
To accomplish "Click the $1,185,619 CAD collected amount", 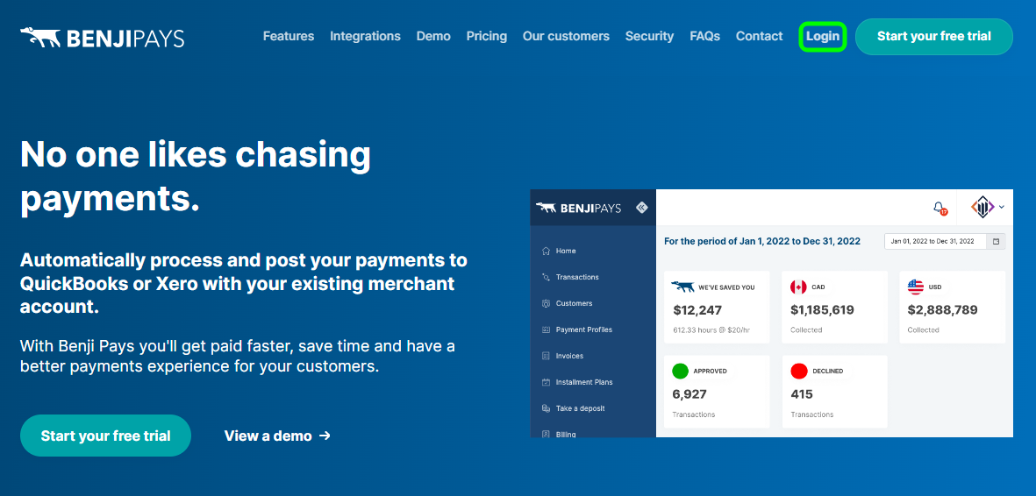I will 823,309.
